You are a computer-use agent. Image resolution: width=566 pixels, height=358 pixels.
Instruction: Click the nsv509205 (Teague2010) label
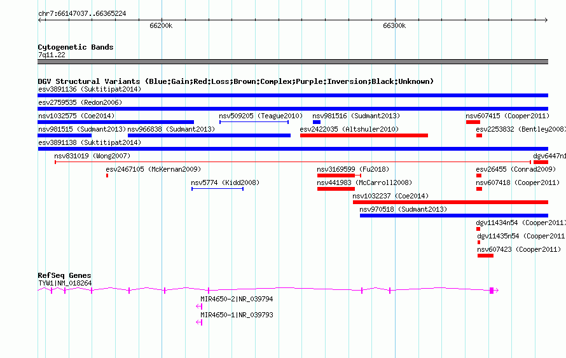point(261,116)
